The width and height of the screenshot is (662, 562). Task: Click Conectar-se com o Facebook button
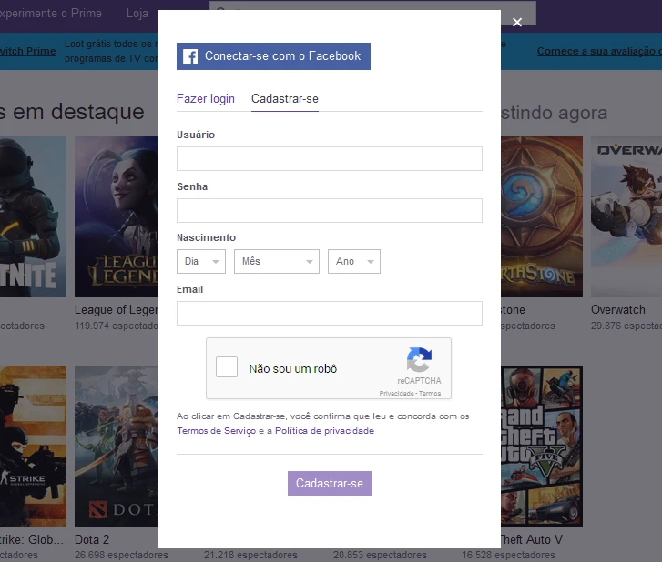tap(273, 56)
